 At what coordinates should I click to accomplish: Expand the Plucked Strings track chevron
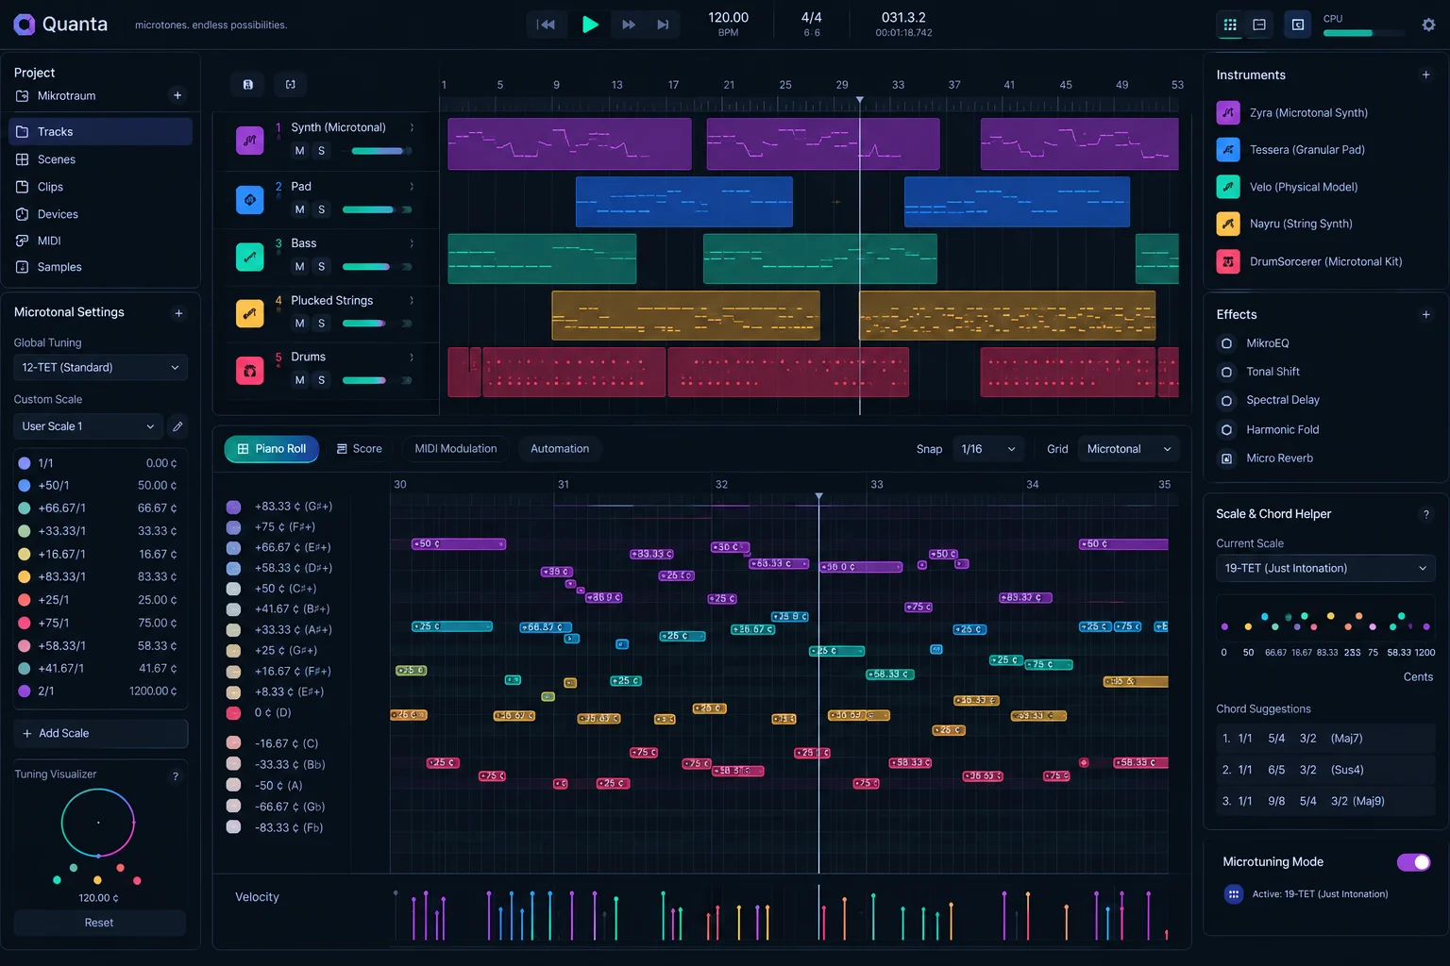412,301
